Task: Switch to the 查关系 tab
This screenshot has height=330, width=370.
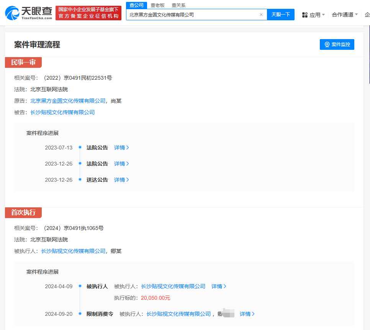Action: point(178,5)
